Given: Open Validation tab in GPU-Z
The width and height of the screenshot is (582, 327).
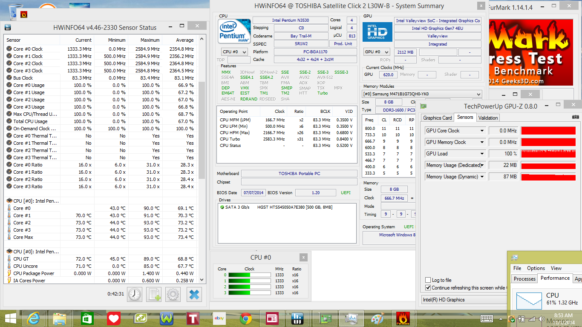Looking at the screenshot, I should (488, 118).
